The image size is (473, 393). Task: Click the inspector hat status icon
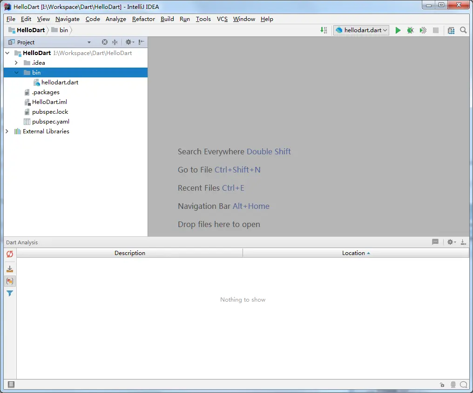(453, 385)
